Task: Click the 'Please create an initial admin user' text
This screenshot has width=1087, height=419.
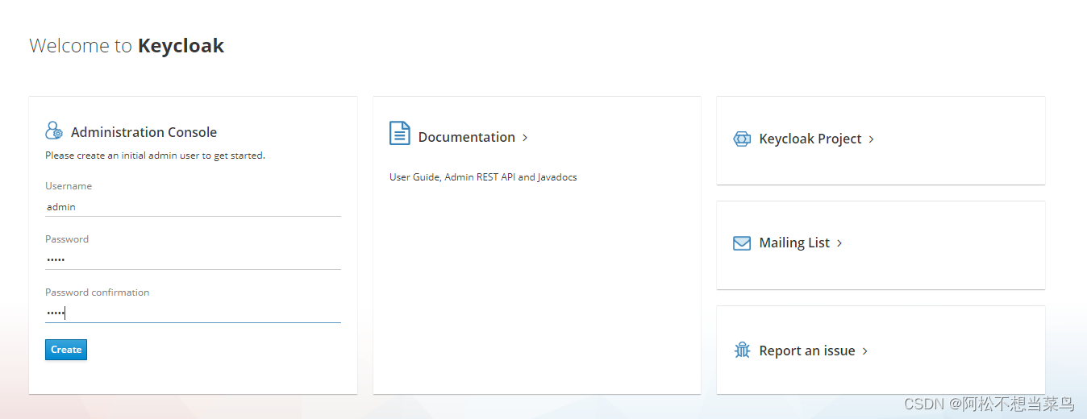Action: [x=155, y=156]
